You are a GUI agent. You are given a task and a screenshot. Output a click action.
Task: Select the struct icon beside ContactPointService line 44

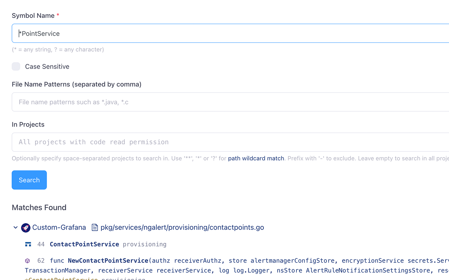pos(28,244)
